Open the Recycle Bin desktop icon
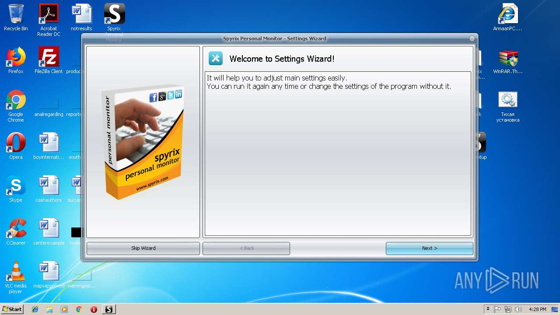 coord(16,17)
